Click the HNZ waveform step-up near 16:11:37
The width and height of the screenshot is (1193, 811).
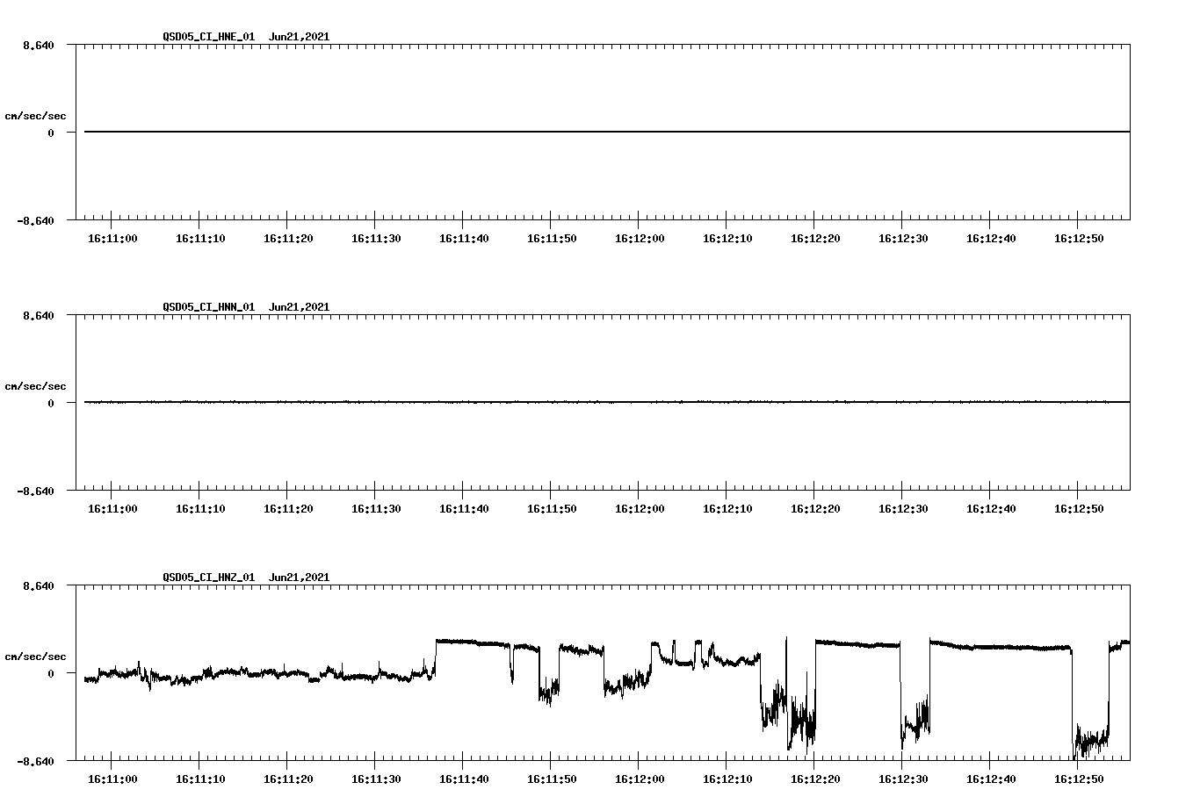click(x=436, y=657)
